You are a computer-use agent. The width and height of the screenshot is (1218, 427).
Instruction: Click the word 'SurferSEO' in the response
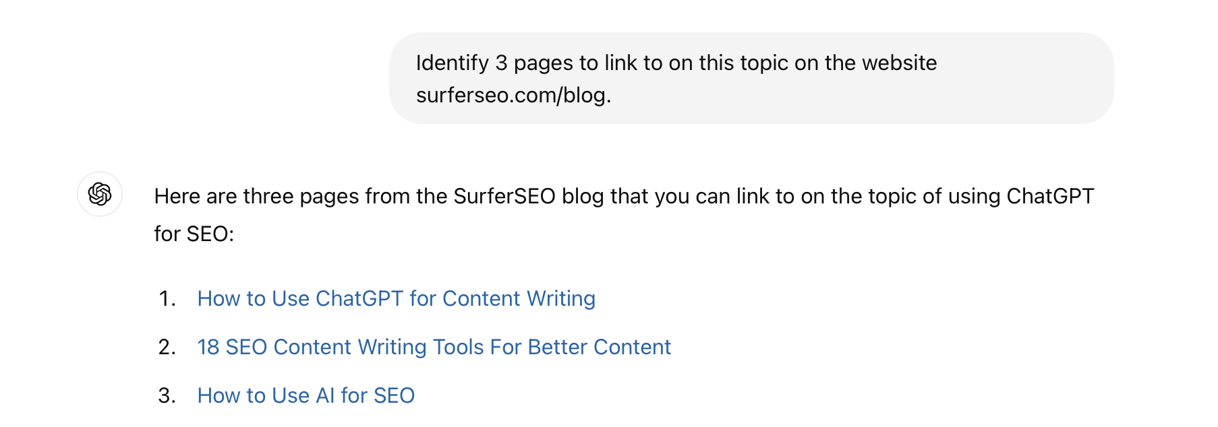point(504,197)
